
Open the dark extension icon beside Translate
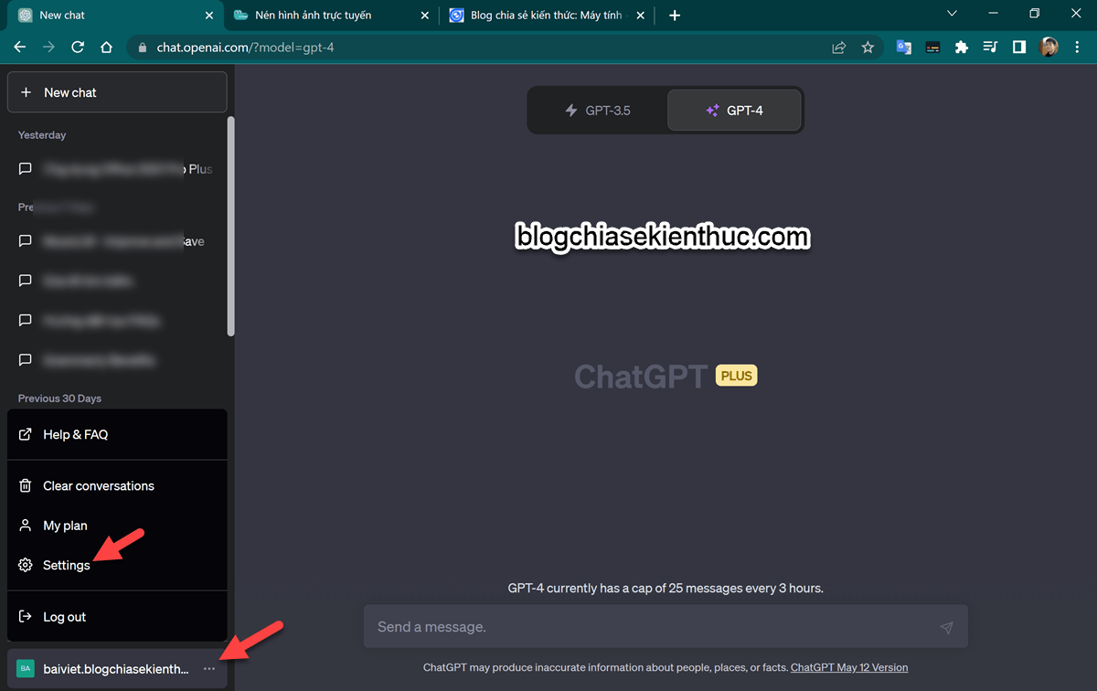pyautogui.click(x=932, y=48)
